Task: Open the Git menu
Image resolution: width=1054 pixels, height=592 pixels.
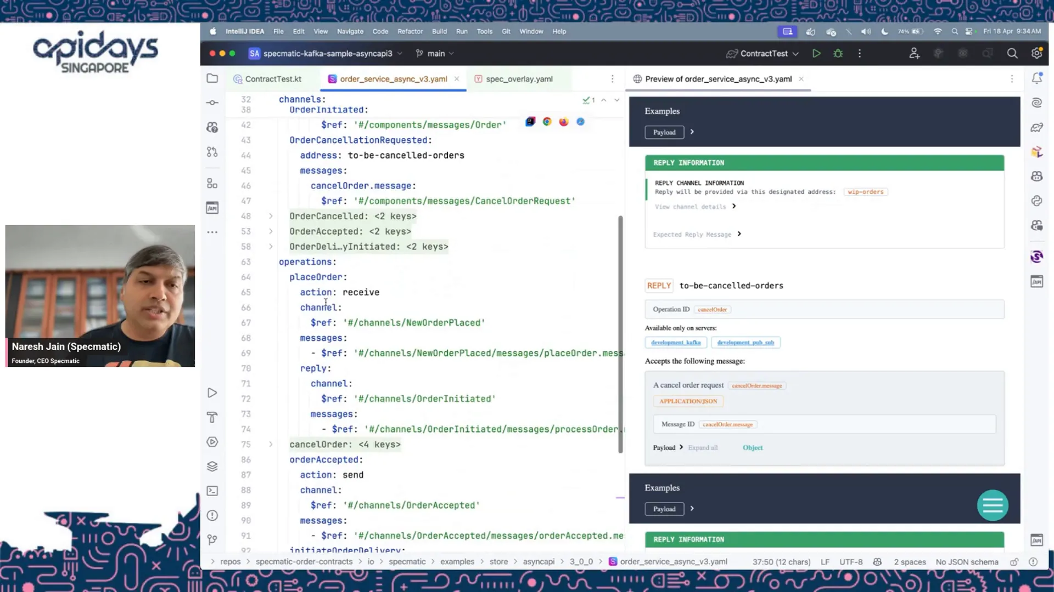Action: [506, 31]
